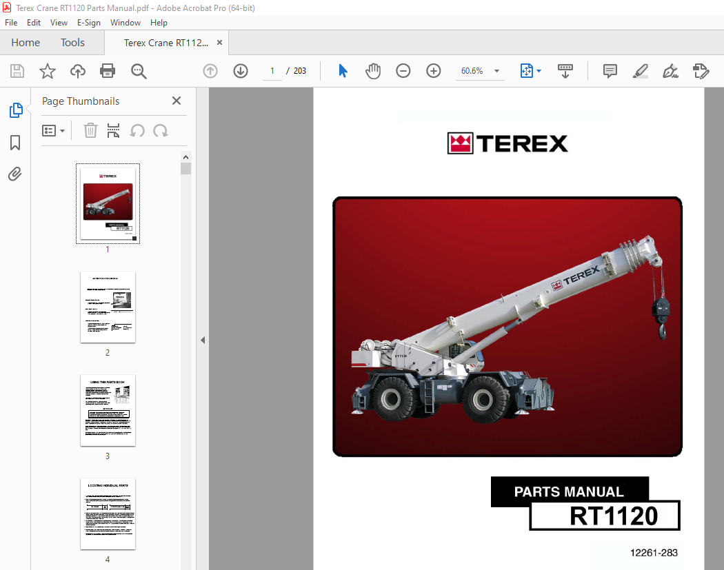Click the fit page view icon
724x570 pixels.
[526, 71]
